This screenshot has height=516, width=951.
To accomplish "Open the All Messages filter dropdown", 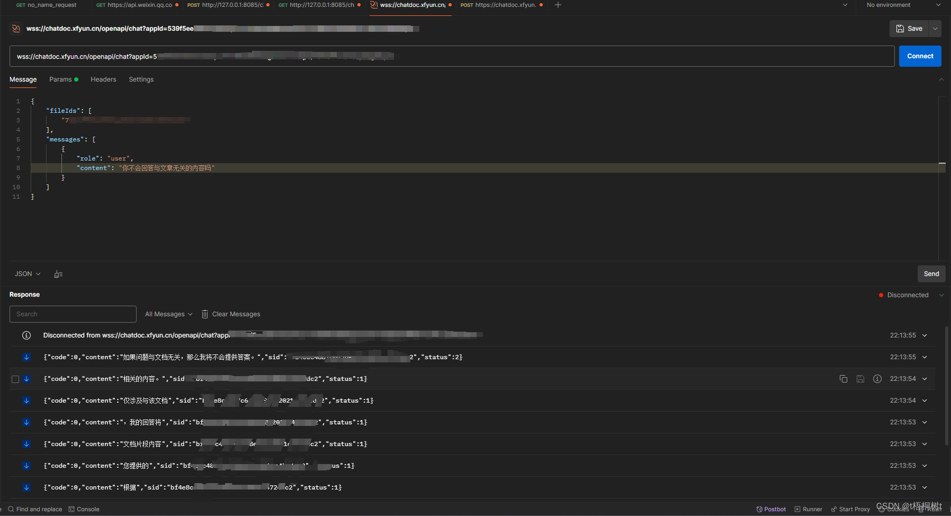I will click(168, 314).
